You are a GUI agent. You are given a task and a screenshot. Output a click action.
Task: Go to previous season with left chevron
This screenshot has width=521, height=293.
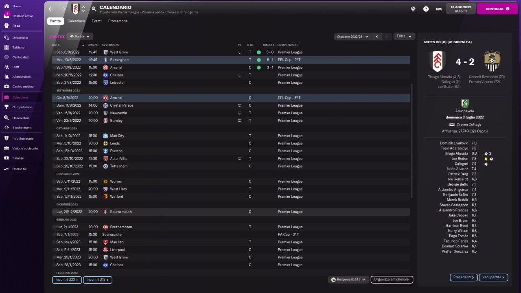377,36
